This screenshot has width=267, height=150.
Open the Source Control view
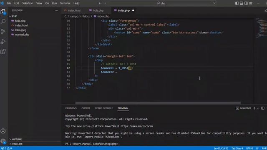click(x=3, y=32)
